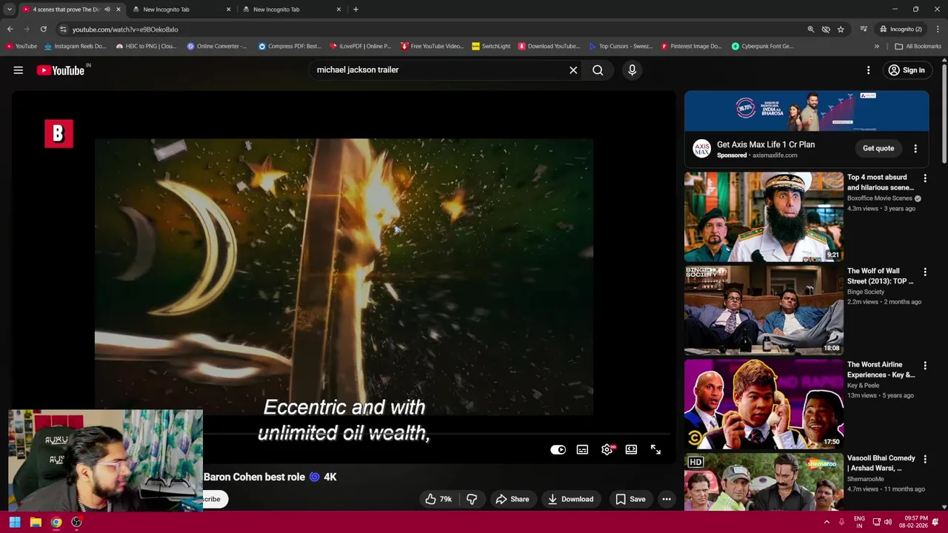The width and height of the screenshot is (948, 533).
Task: Save the video to a playlist
Action: click(x=630, y=499)
